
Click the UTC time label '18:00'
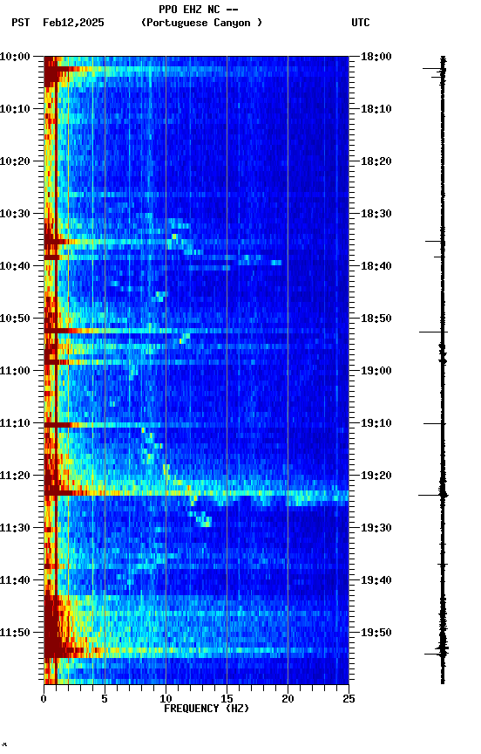[x=376, y=57]
